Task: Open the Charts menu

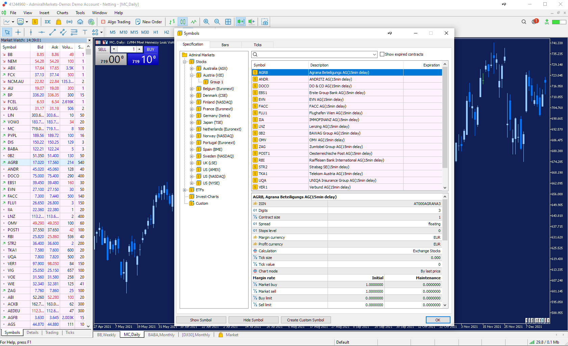Action: [62, 13]
